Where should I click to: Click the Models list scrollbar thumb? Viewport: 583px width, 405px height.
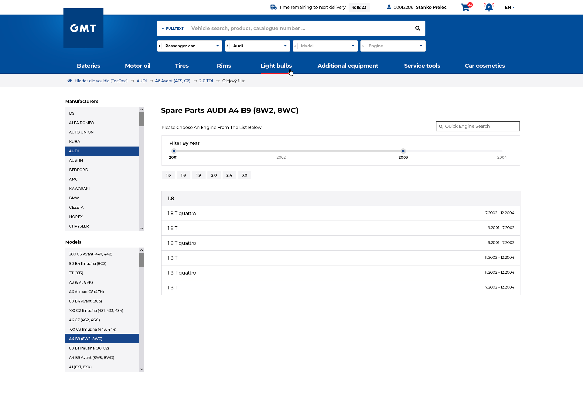coord(141,260)
